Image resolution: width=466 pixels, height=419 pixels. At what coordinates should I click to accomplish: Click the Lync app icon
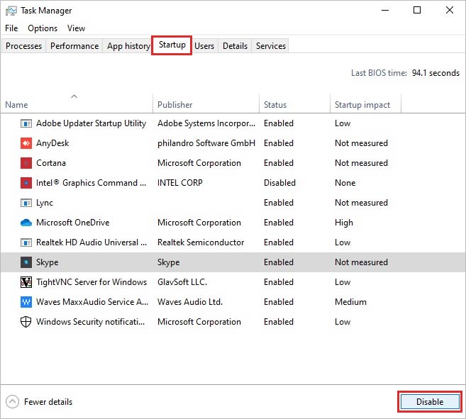click(26, 203)
